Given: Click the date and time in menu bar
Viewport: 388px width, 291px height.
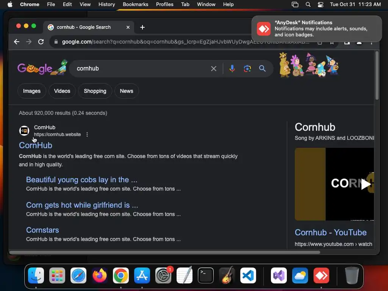Looking at the screenshot, I should 355,5.
